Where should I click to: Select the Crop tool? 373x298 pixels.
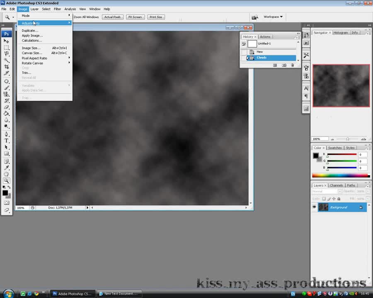click(x=6, y=67)
